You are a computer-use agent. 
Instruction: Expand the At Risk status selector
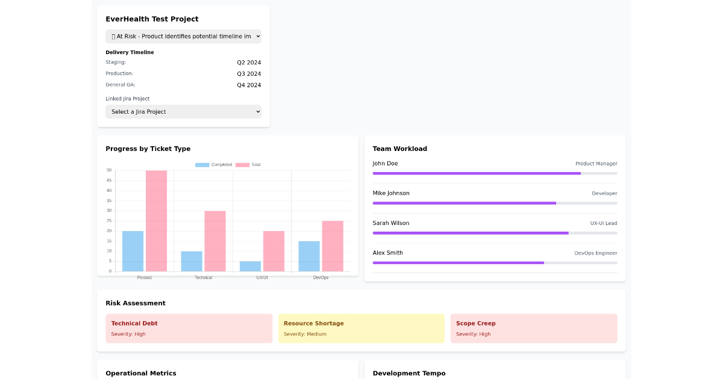[183, 36]
